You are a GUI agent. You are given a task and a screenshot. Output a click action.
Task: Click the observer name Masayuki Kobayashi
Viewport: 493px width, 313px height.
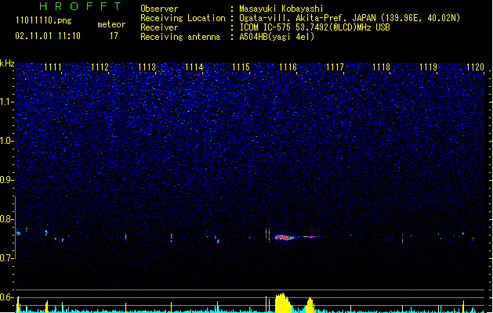click(281, 9)
